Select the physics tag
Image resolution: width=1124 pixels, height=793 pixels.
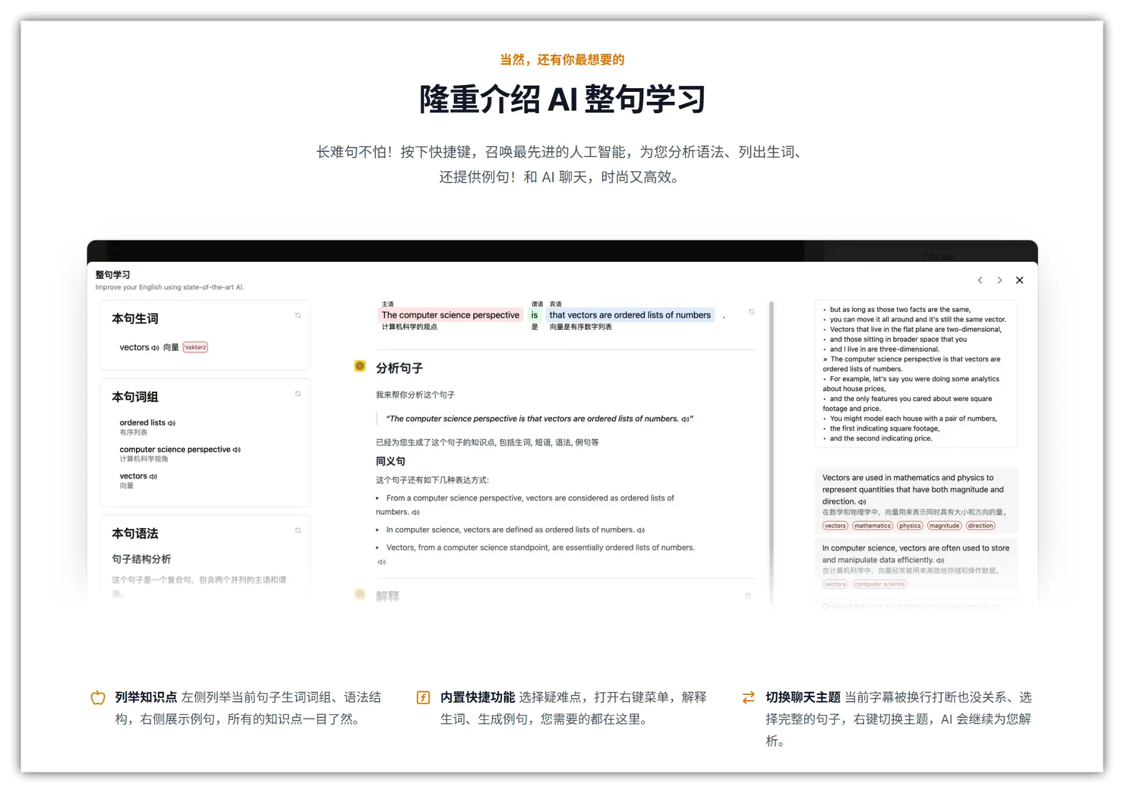(910, 526)
